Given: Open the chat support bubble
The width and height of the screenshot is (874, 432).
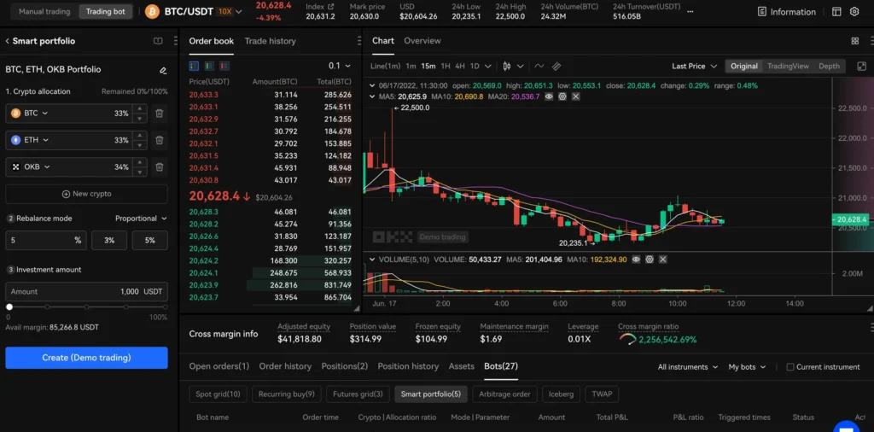Looking at the screenshot, I should (845, 426).
